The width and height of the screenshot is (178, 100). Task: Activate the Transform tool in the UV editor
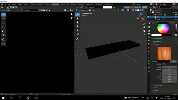pyautogui.click(x=3, y=35)
